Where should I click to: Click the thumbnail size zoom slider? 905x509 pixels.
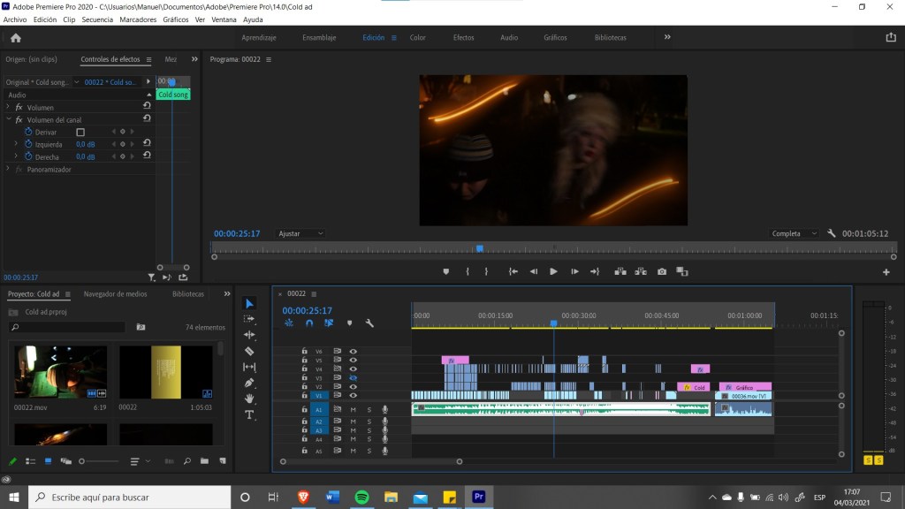point(82,461)
